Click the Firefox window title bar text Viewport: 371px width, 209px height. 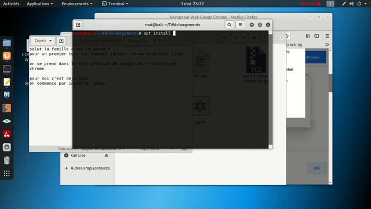213,17
